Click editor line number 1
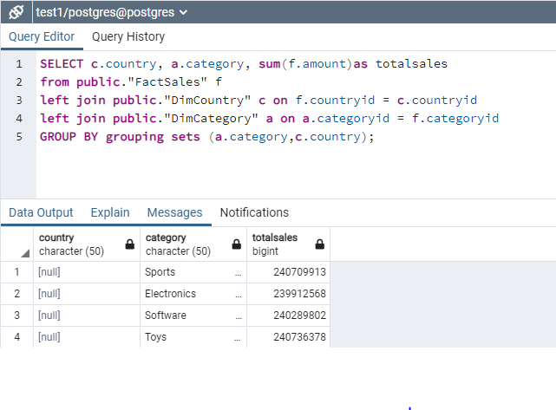The width and height of the screenshot is (556, 410). click(x=19, y=64)
